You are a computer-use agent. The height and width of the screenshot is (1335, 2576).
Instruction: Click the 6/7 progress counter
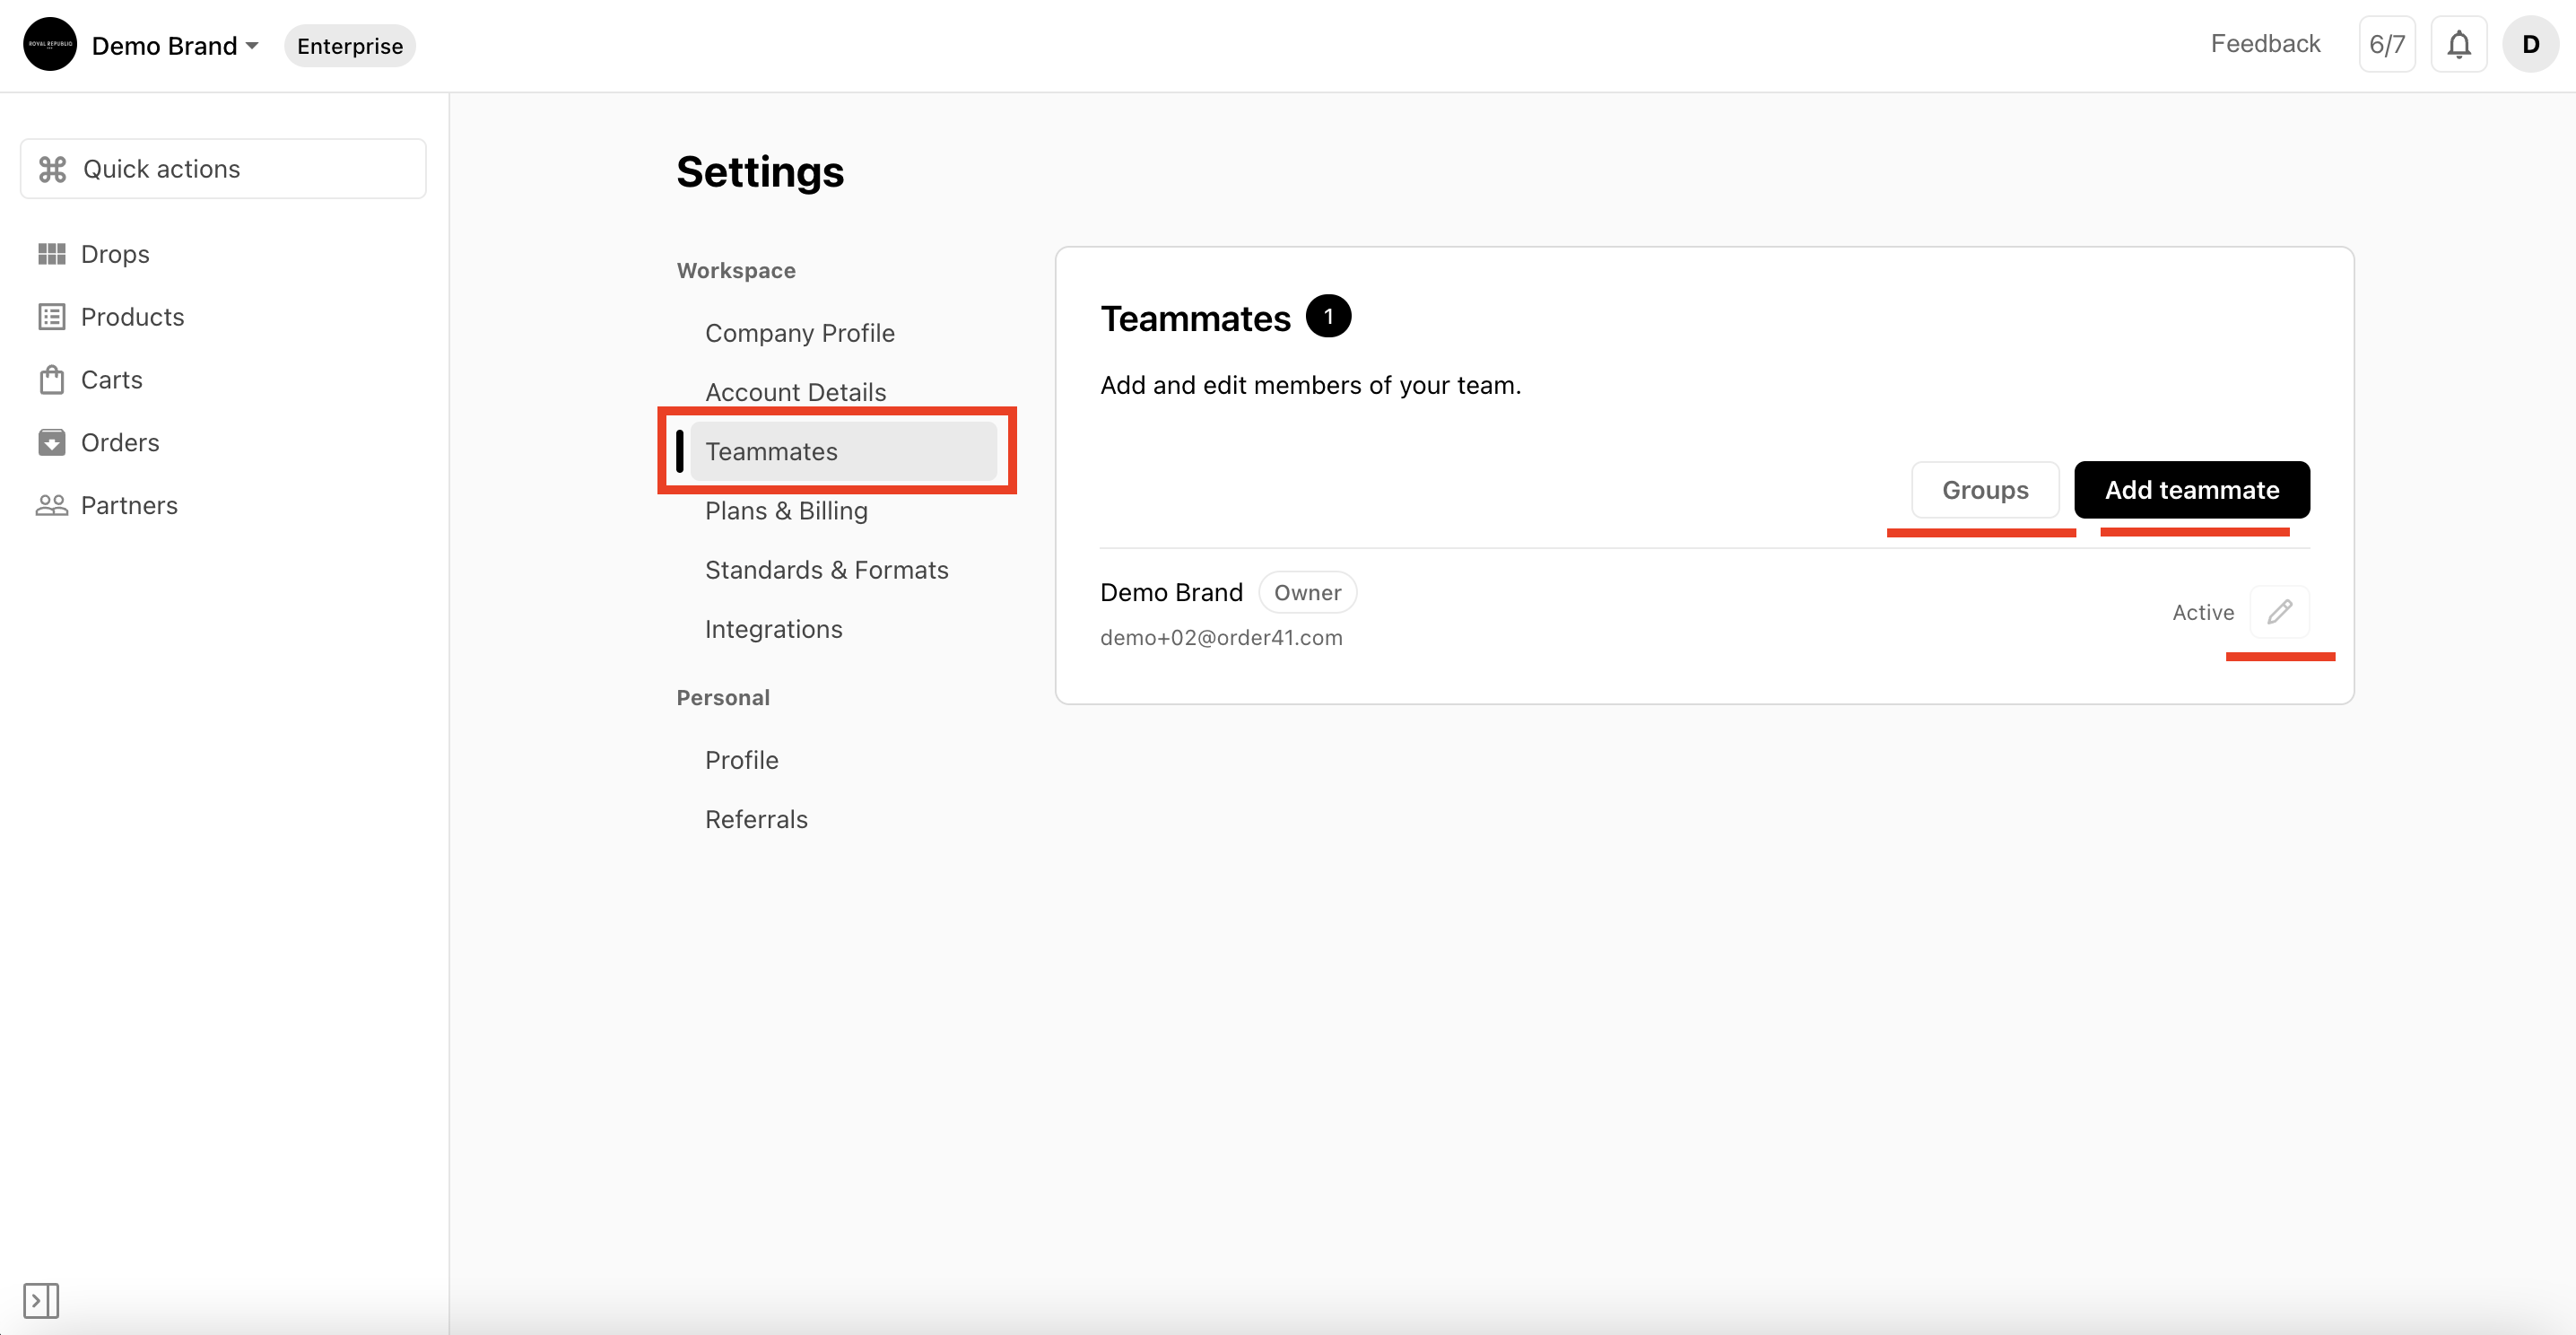click(x=2387, y=44)
